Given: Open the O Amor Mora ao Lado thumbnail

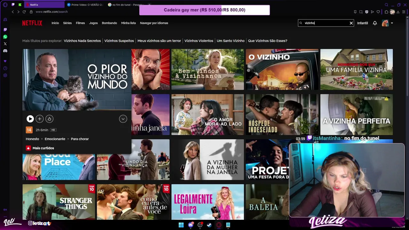Looking at the screenshot, I should [x=208, y=114].
